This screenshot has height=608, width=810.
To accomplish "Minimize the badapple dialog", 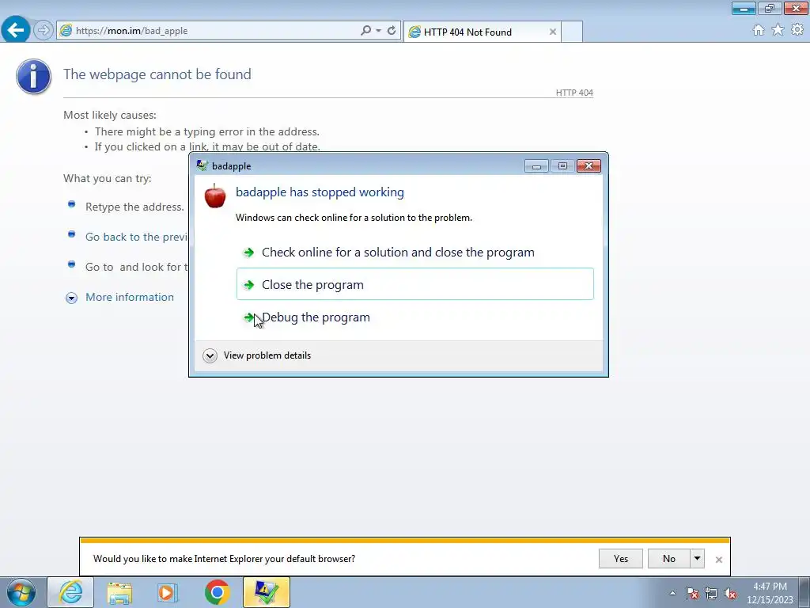I will click(x=536, y=166).
